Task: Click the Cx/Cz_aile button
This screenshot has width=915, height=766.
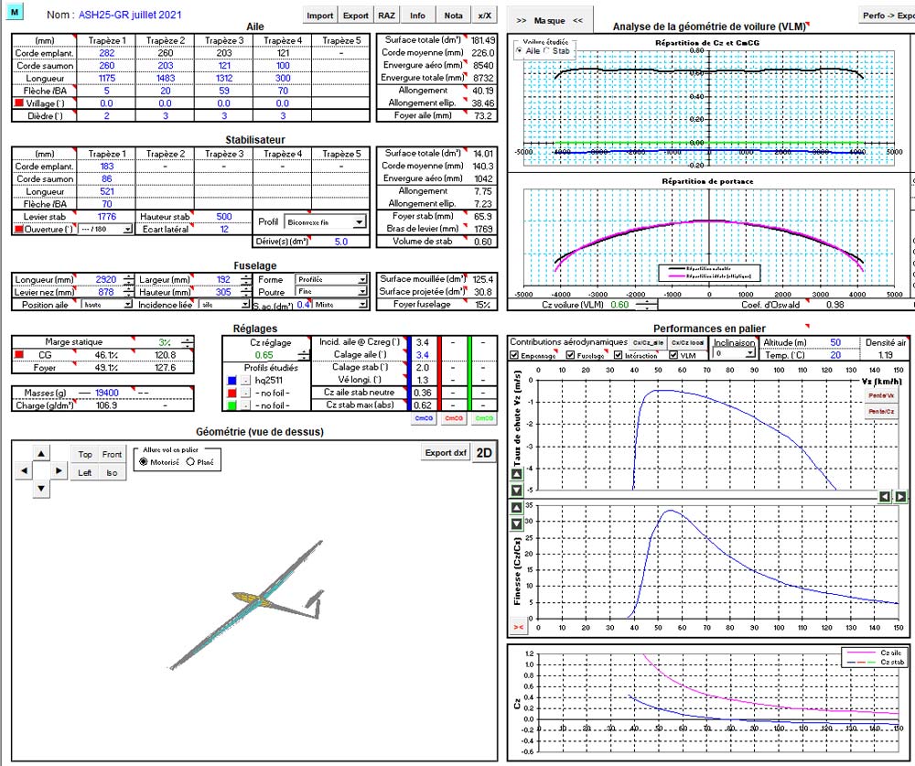Action: point(649,342)
